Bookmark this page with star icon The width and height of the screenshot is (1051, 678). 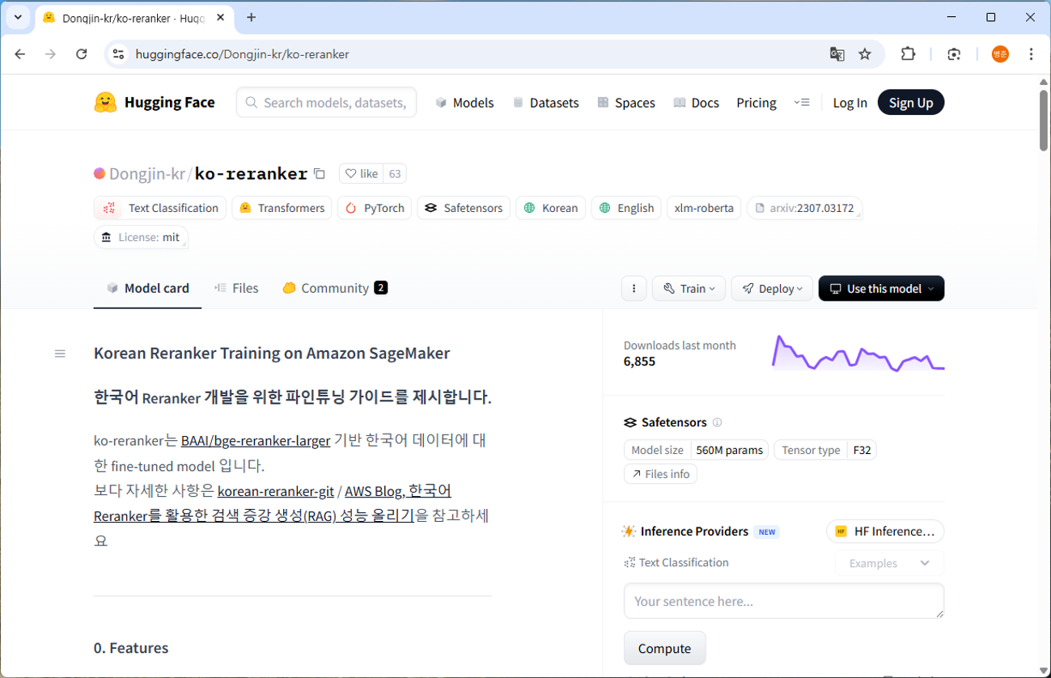[865, 54]
